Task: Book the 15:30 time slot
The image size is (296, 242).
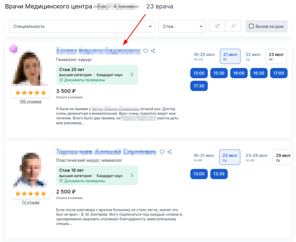Action: 219,73
